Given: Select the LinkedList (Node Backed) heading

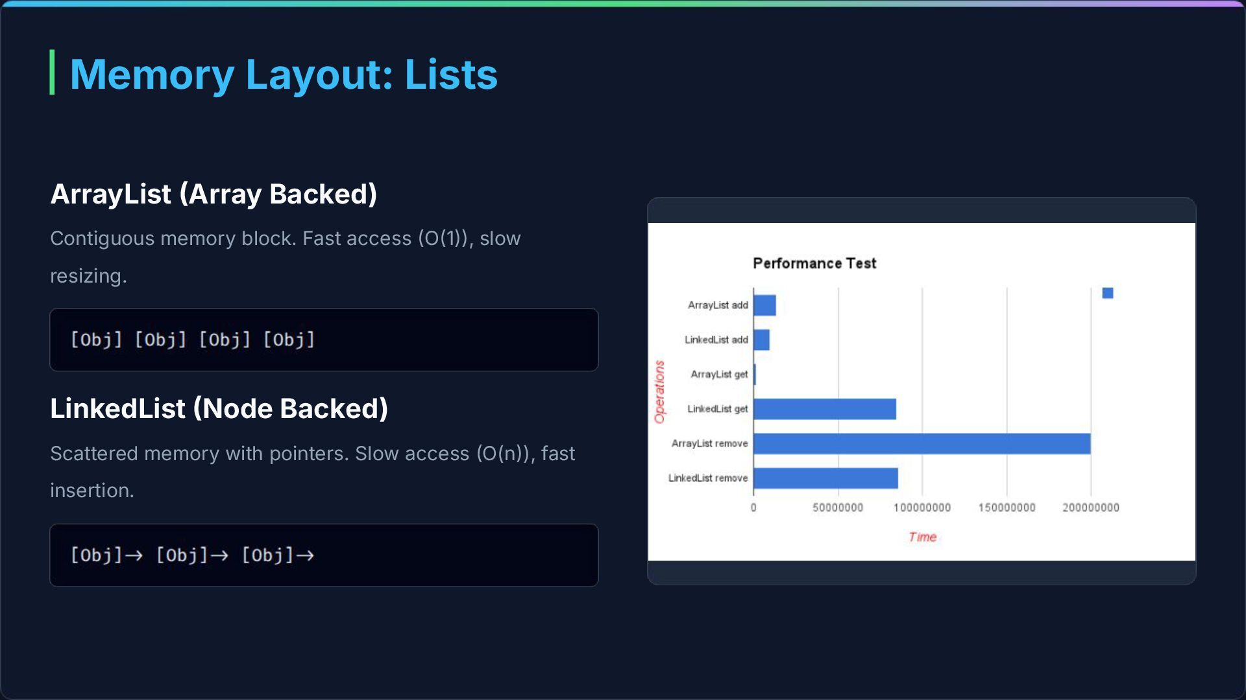Looking at the screenshot, I should [x=219, y=408].
